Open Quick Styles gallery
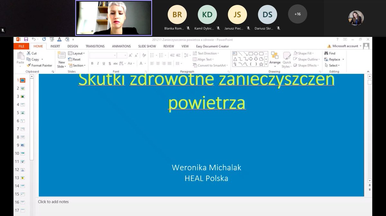This screenshot has height=216, width=386. click(287, 59)
